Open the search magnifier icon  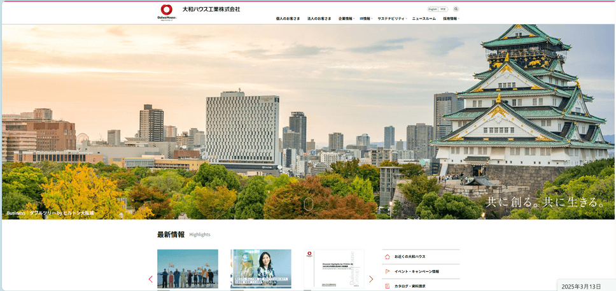(456, 10)
